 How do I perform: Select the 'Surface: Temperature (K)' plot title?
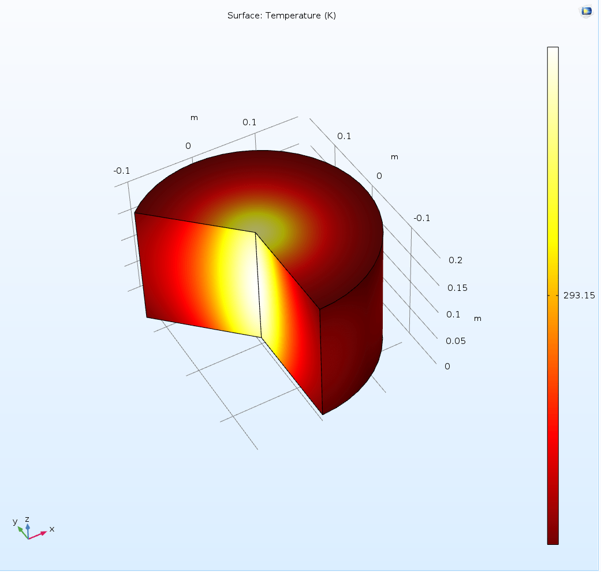point(282,16)
